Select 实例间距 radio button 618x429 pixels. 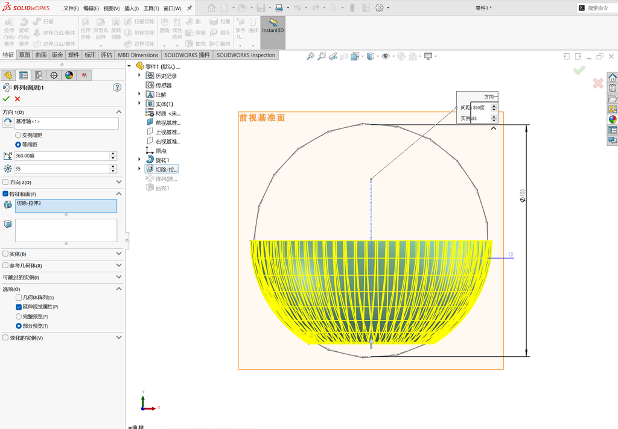coord(18,135)
